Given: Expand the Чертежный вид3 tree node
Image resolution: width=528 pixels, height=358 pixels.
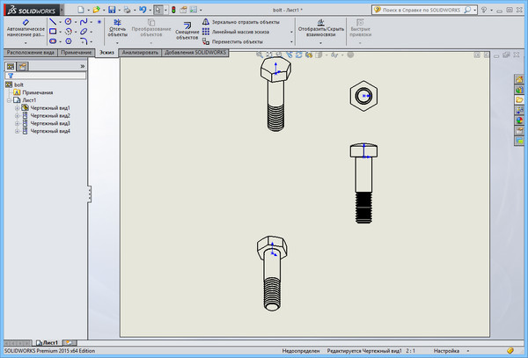Looking at the screenshot, I should [x=17, y=124].
